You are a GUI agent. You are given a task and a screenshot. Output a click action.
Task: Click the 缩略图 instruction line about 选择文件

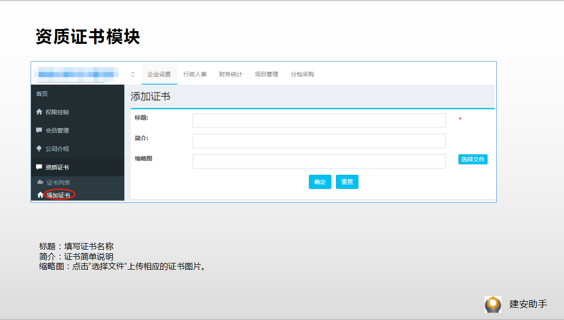click(x=123, y=266)
